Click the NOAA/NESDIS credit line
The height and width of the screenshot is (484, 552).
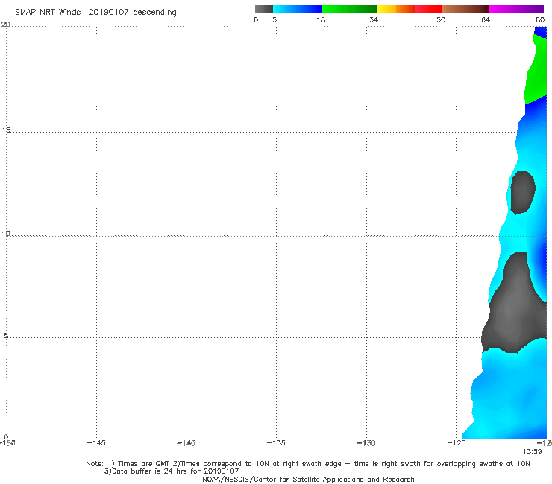pyautogui.click(x=308, y=480)
